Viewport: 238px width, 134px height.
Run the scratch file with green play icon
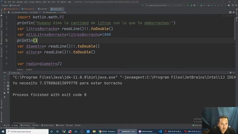[4, 12]
